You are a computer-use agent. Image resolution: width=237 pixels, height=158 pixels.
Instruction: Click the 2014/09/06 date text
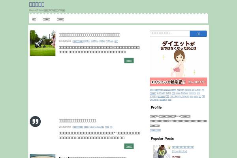[65, 127]
